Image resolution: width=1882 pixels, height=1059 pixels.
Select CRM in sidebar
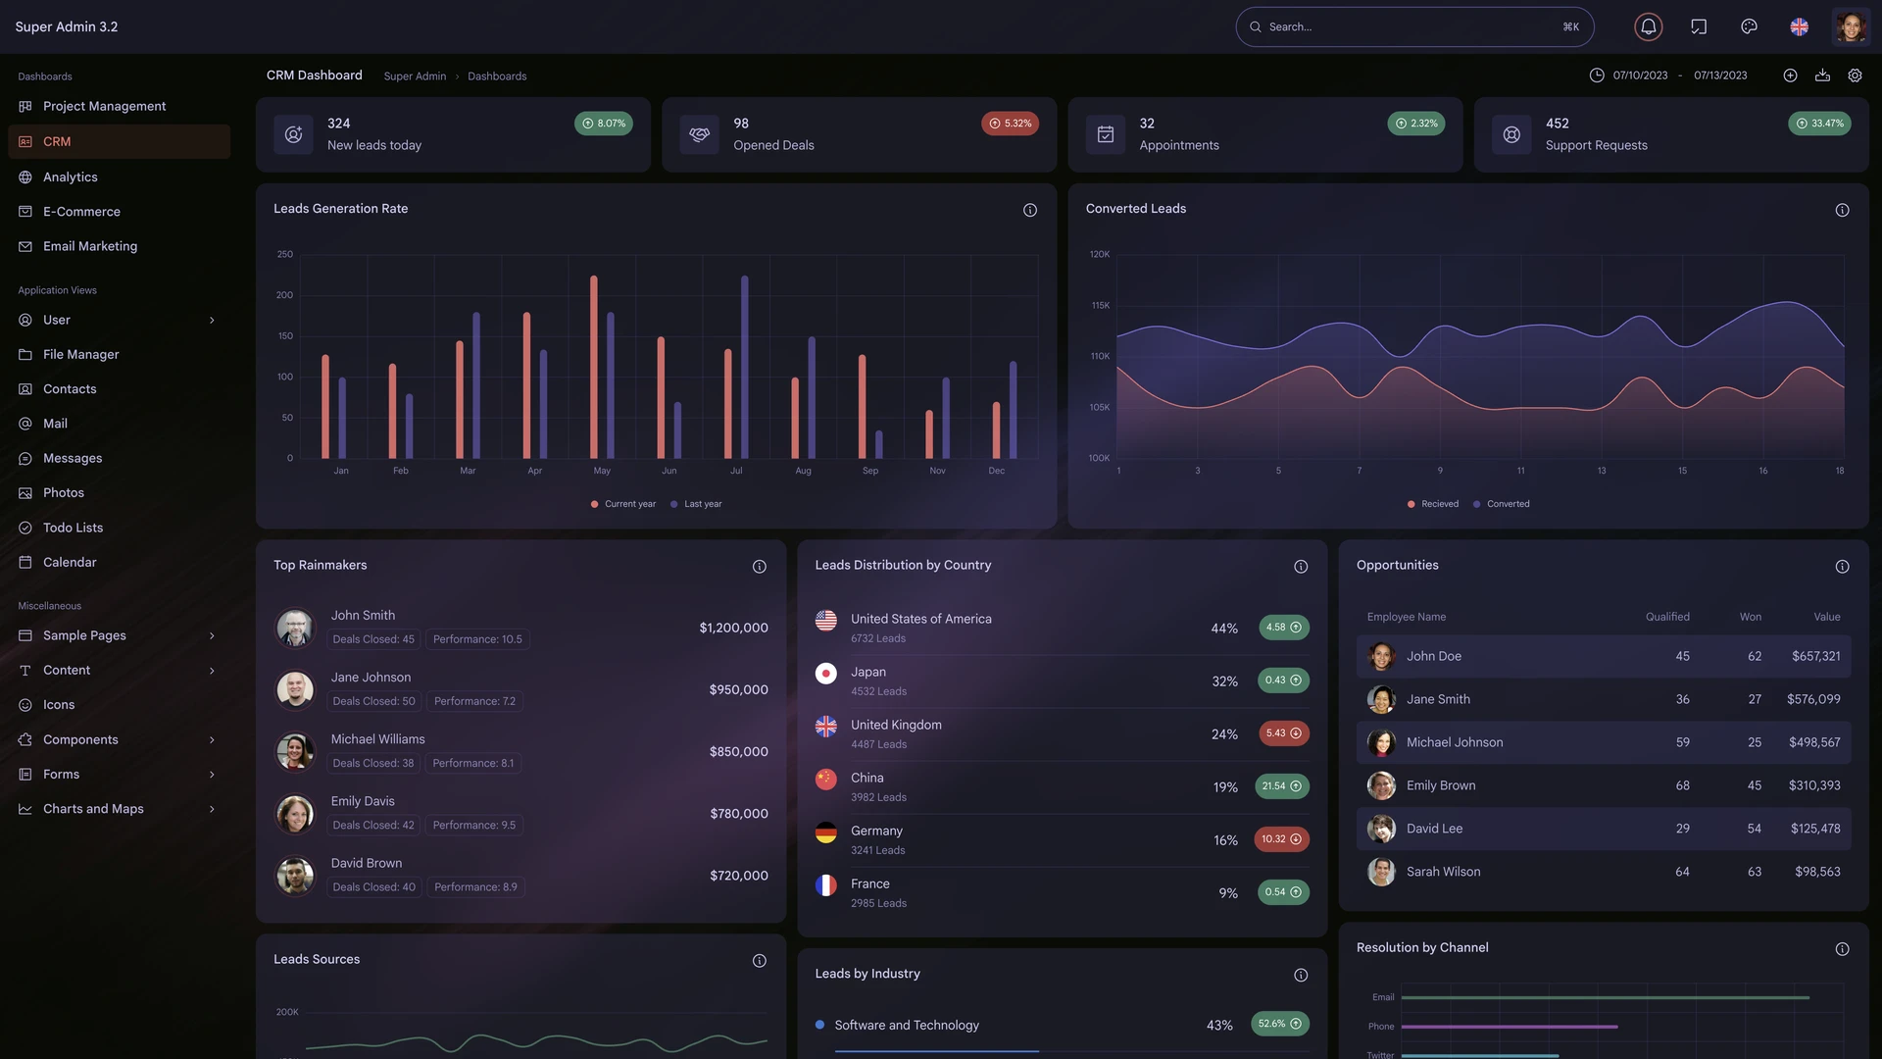tap(119, 141)
